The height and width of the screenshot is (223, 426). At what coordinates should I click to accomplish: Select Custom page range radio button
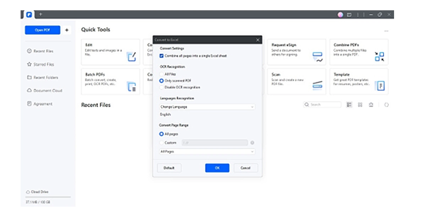click(162, 143)
